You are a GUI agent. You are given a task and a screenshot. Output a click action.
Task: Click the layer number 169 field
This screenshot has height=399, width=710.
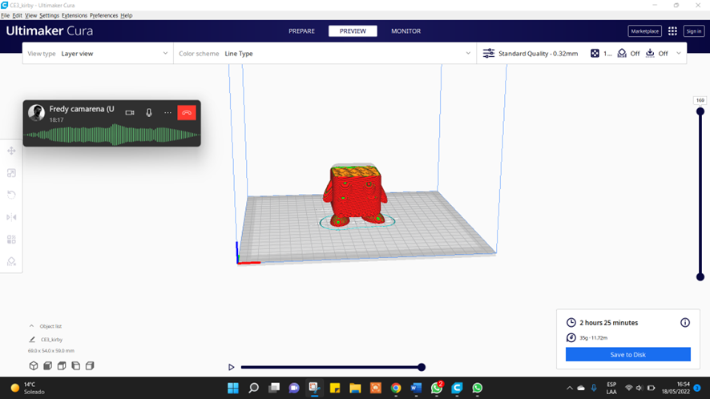[700, 100]
